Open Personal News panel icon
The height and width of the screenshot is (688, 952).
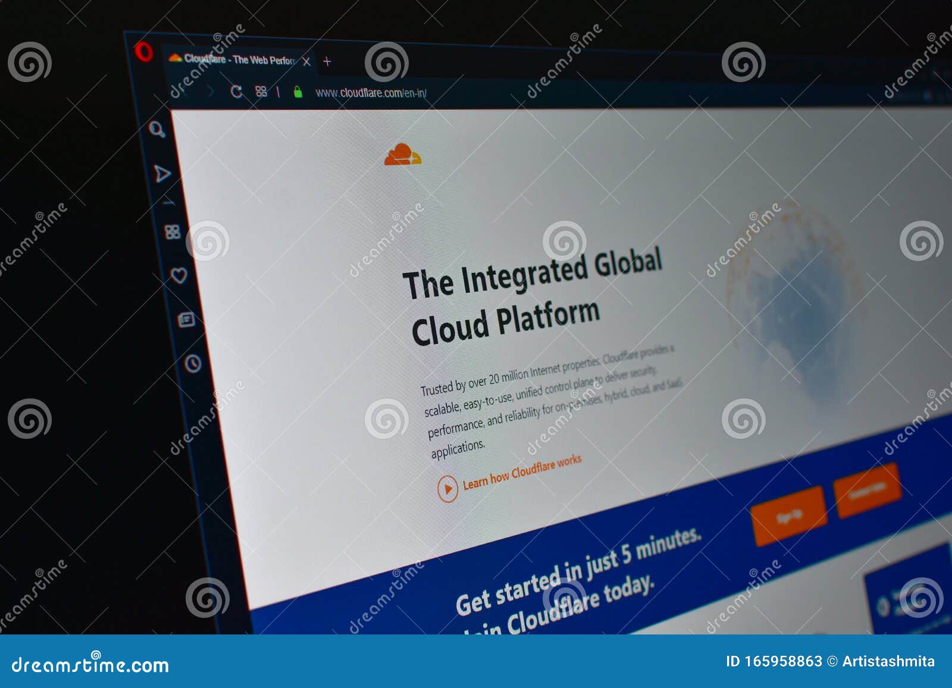[186, 320]
